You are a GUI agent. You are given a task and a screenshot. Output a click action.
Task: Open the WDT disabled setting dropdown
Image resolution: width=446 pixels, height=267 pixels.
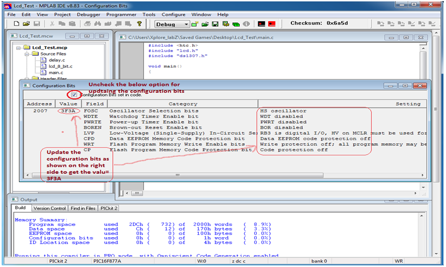pyautogui.click(x=281, y=117)
